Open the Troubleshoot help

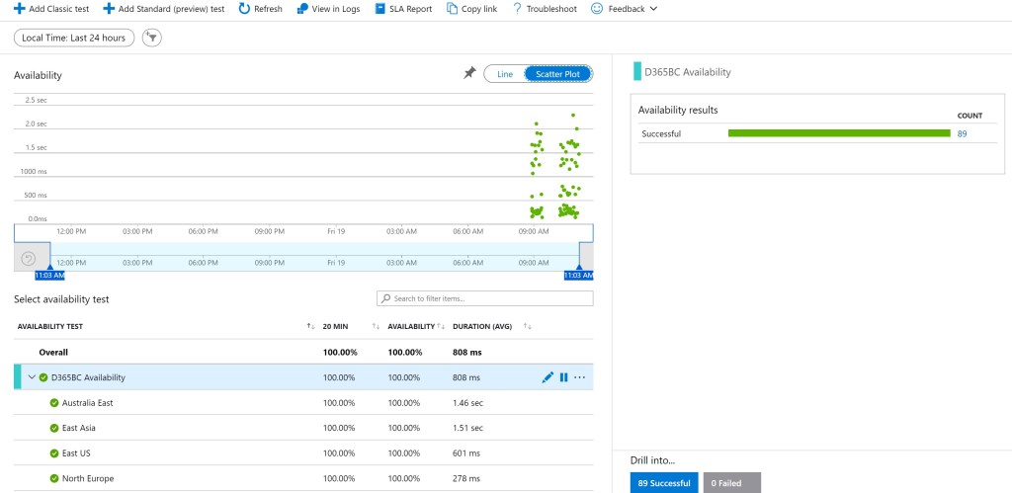point(545,9)
